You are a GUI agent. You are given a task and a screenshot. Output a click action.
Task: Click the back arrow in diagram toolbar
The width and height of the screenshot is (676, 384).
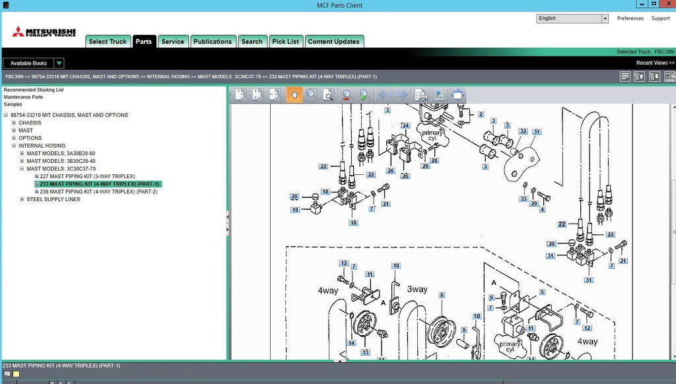(x=384, y=95)
